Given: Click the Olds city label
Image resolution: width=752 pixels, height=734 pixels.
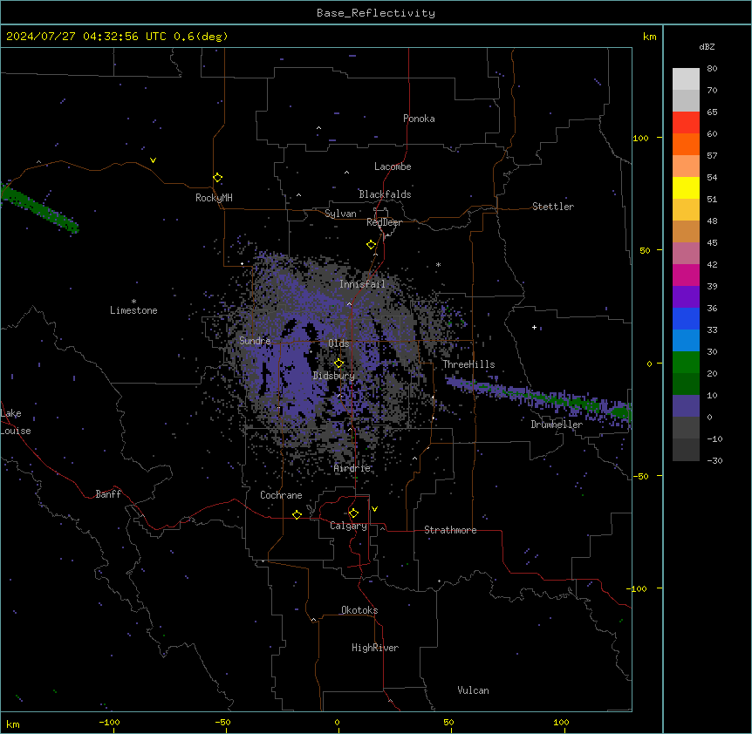Looking at the screenshot, I should pyautogui.click(x=338, y=343).
